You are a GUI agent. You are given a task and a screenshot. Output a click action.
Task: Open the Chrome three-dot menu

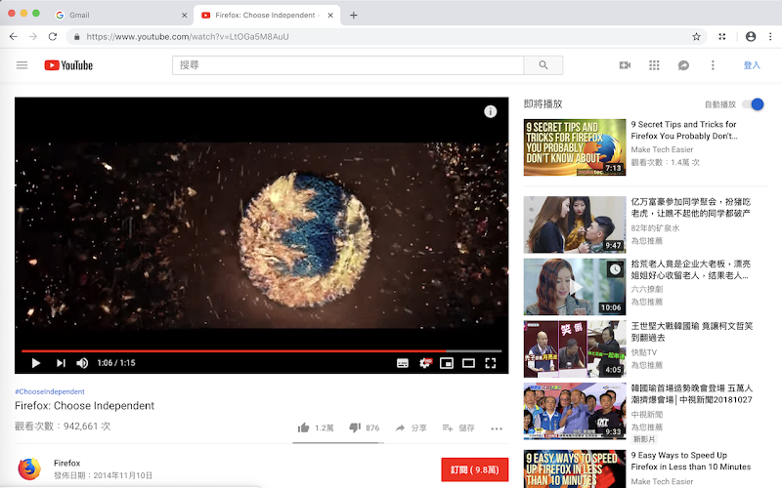click(770, 36)
